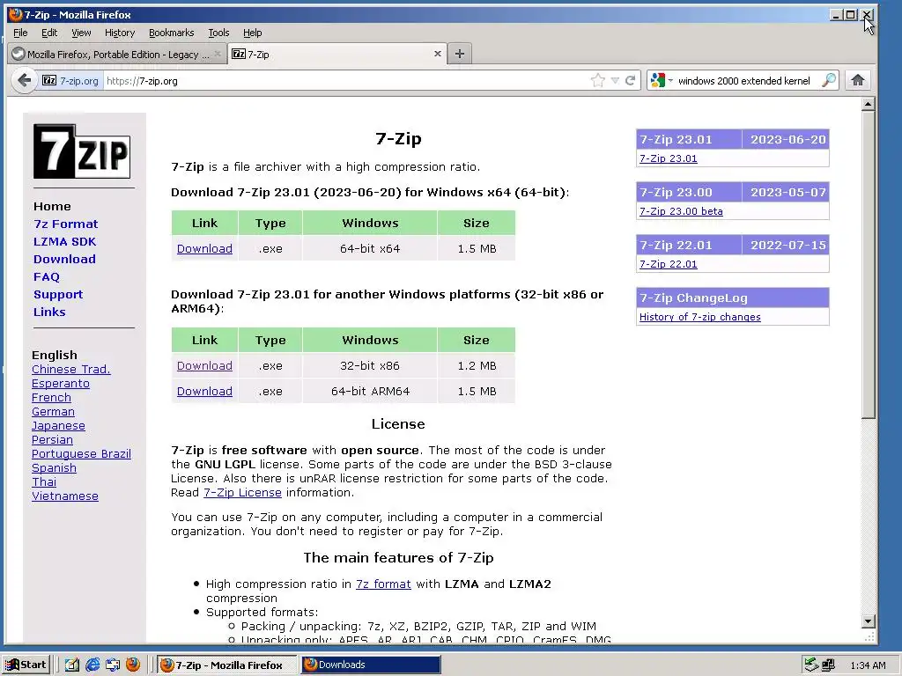Switch to the Downloads taskbar window
The width and height of the screenshot is (902, 676).
pyautogui.click(x=371, y=665)
